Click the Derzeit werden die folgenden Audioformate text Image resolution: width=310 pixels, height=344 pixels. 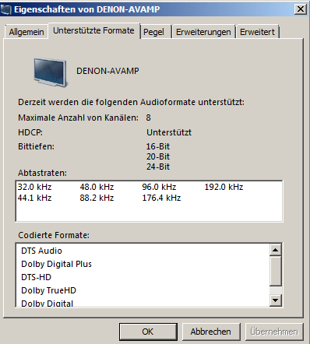[131, 102]
